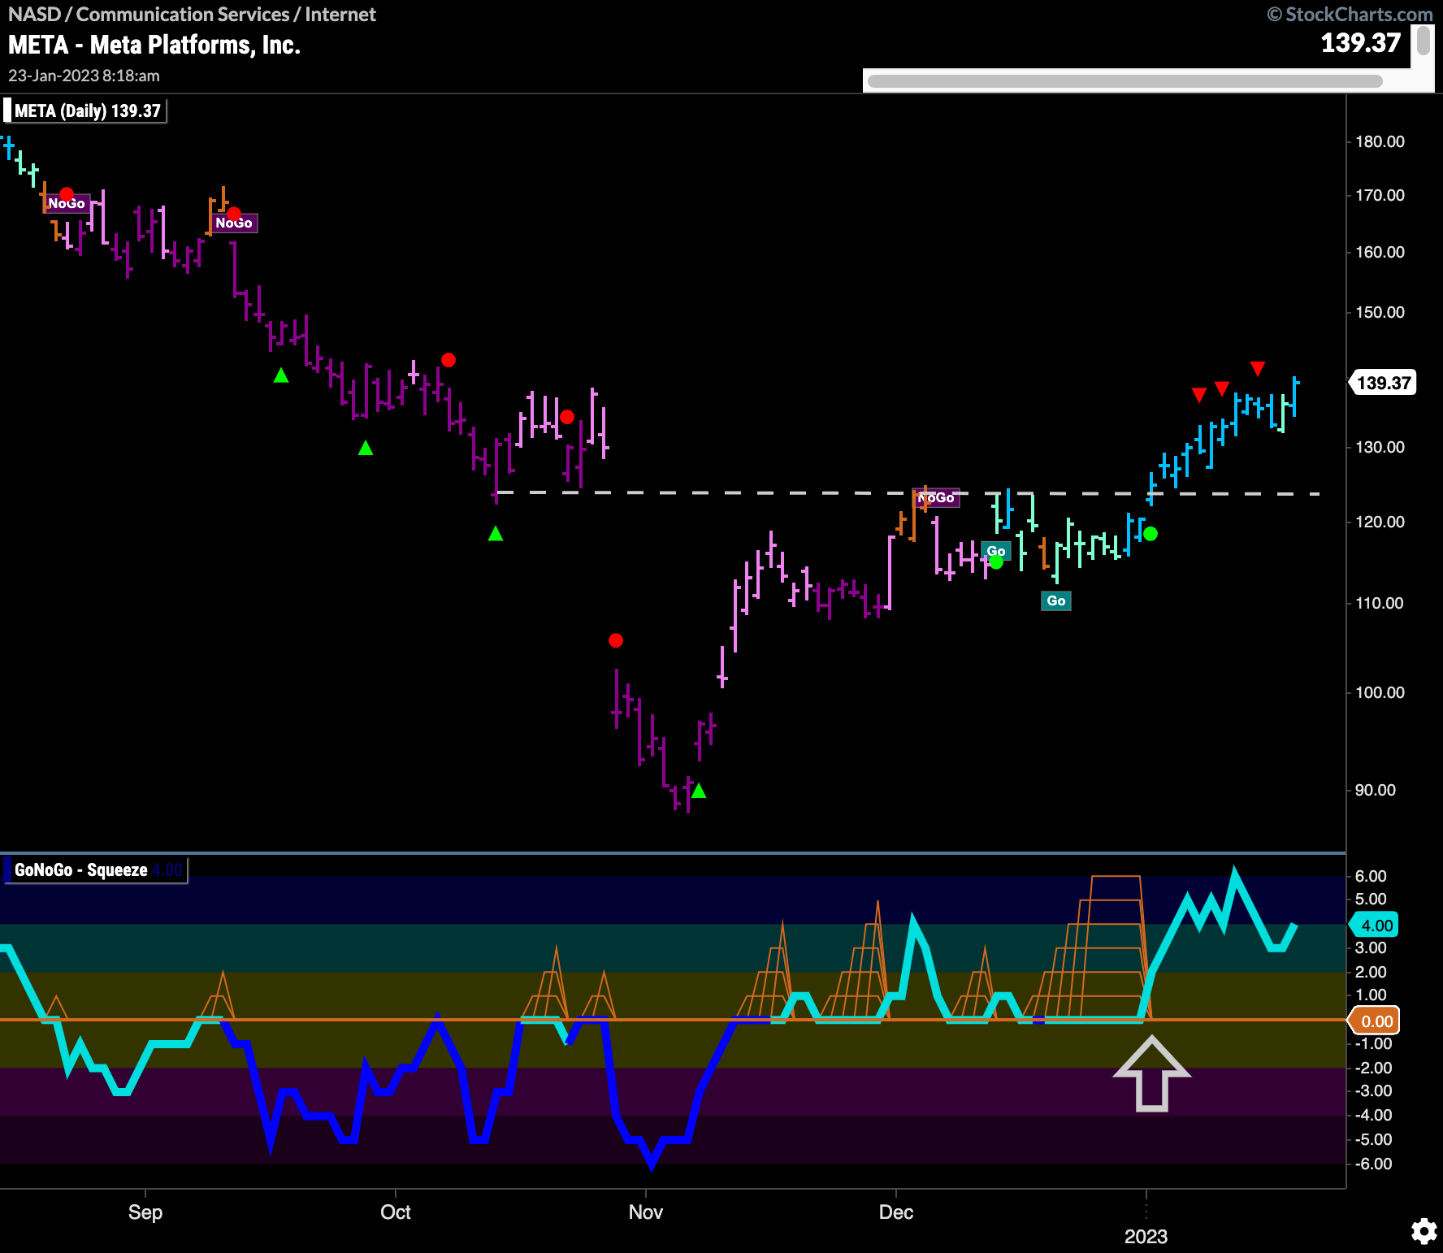This screenshot has height=1253, width=1443.
Task: Click the second NoGo marker in mid-September
Action: [234, 223]
